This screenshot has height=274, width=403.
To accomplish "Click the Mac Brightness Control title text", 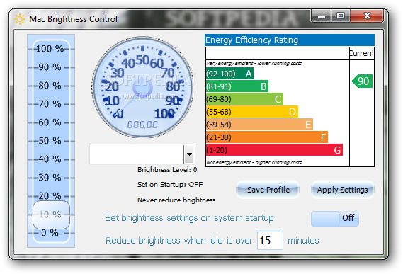I will point(73,19).
